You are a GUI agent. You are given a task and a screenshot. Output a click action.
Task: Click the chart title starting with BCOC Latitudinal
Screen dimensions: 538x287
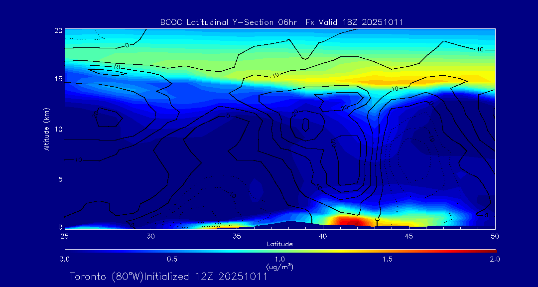[281, 22]
